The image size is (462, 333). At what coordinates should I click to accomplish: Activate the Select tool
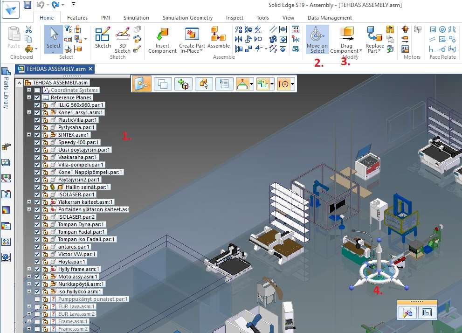click(53, 39)
